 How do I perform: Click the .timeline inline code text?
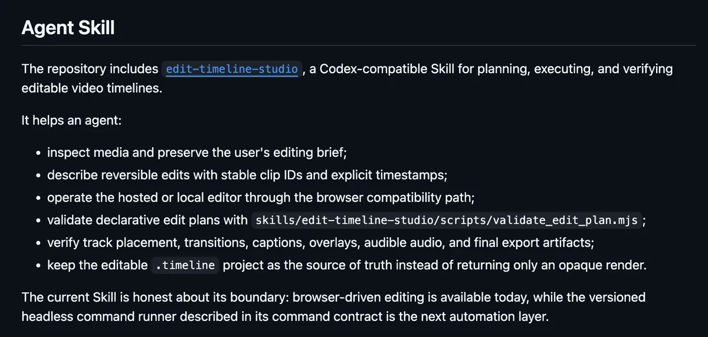(x=185, y=266)
